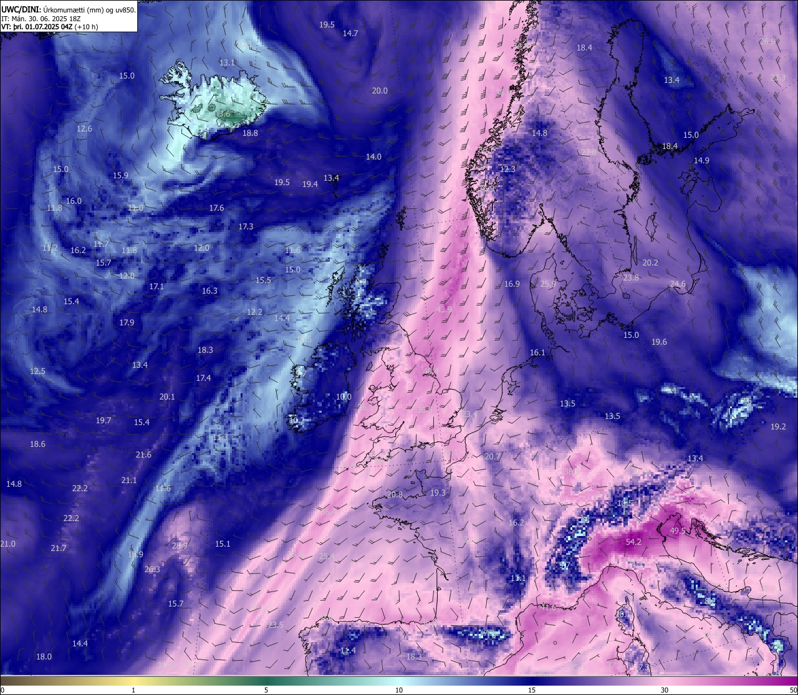Click the 20.7 value near the Channel coast

[x=493, y=456]
